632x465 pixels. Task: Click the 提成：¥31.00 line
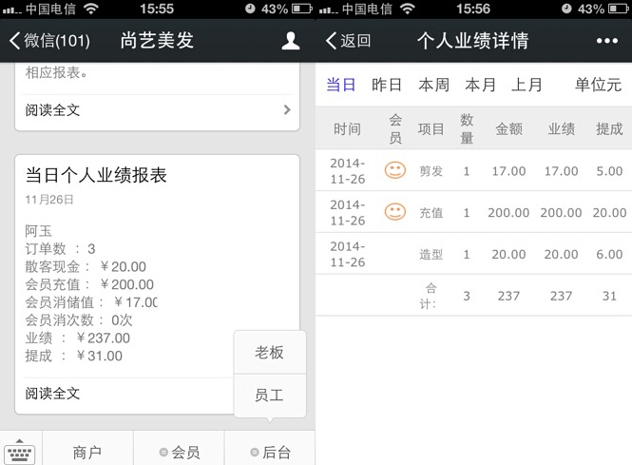[x=74, y=356]
